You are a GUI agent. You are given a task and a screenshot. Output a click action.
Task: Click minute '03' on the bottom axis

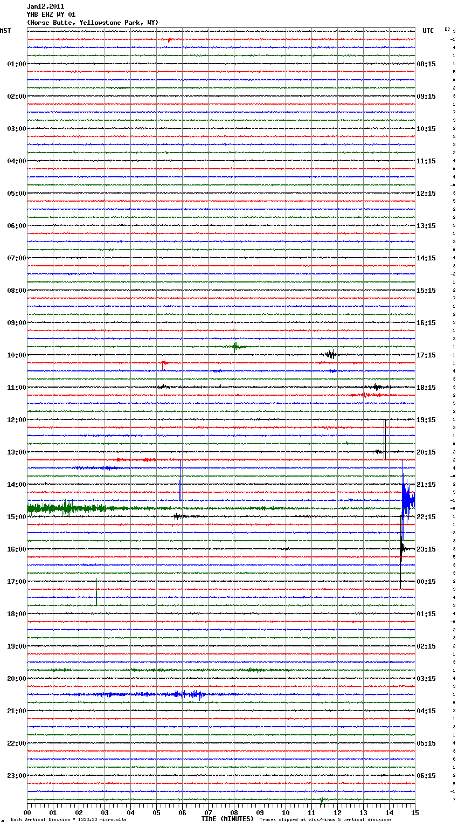[105, 812]
